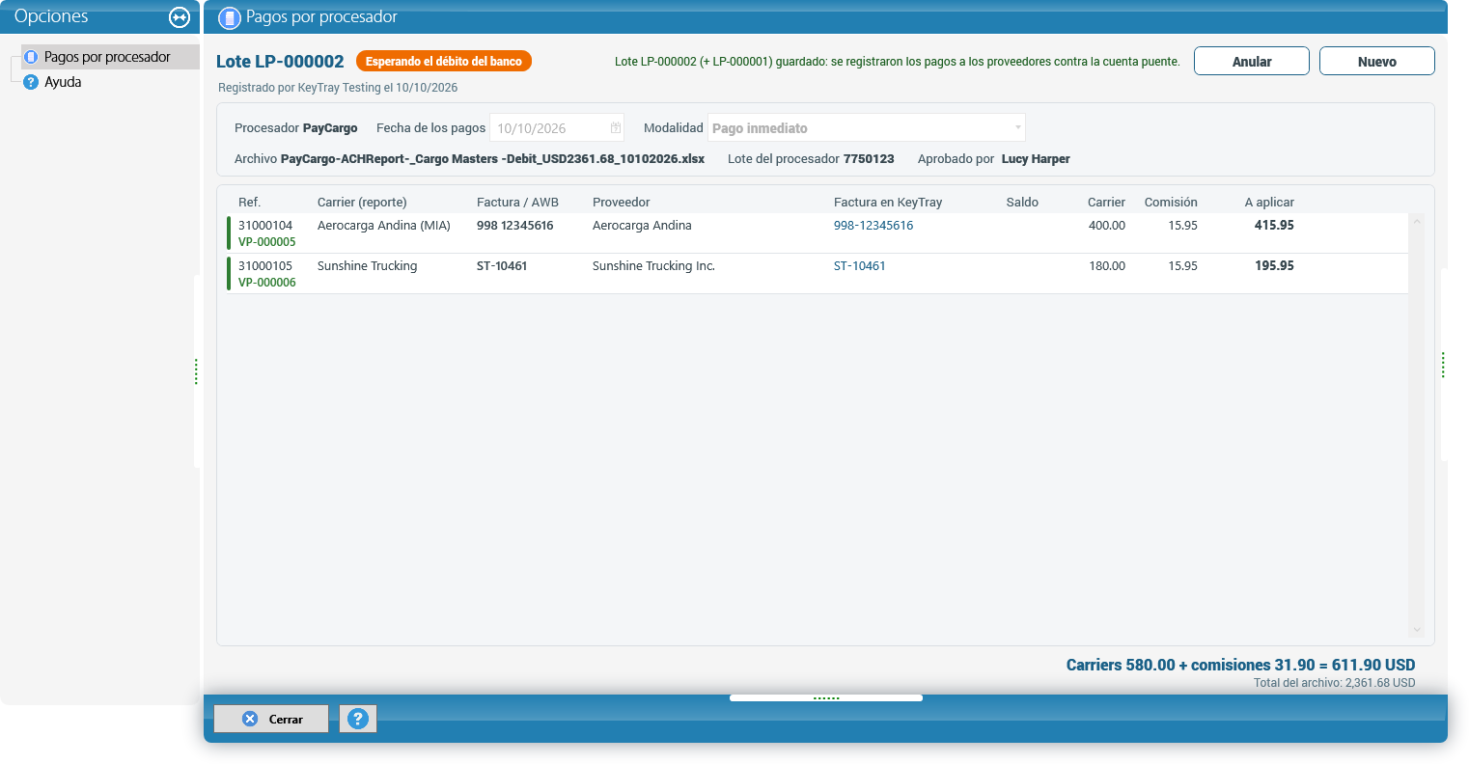
Task: Open invoice link ST-10461
Action: click(x=860, y=266)
